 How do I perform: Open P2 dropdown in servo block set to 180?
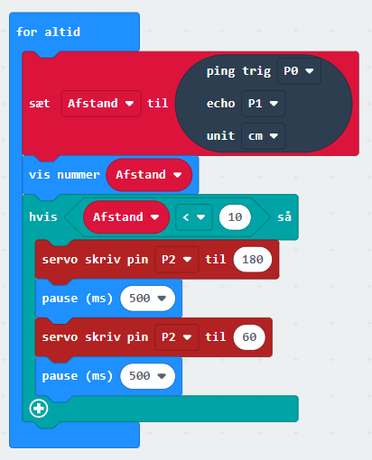coord(177,260)
